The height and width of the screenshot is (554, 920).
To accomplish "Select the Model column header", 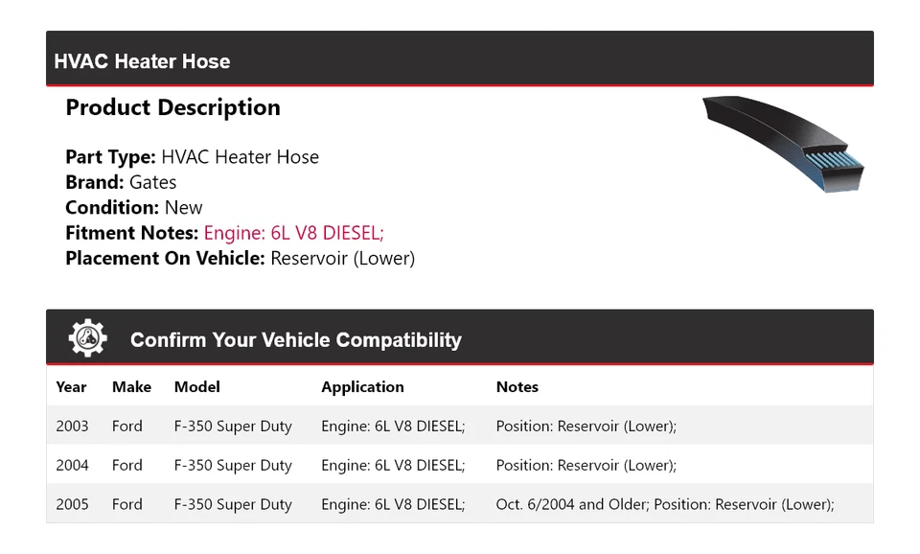I will coord(196,387).
